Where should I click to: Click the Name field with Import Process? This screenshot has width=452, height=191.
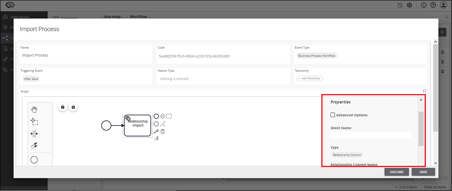pyautogui.click(x=86, y=55)
